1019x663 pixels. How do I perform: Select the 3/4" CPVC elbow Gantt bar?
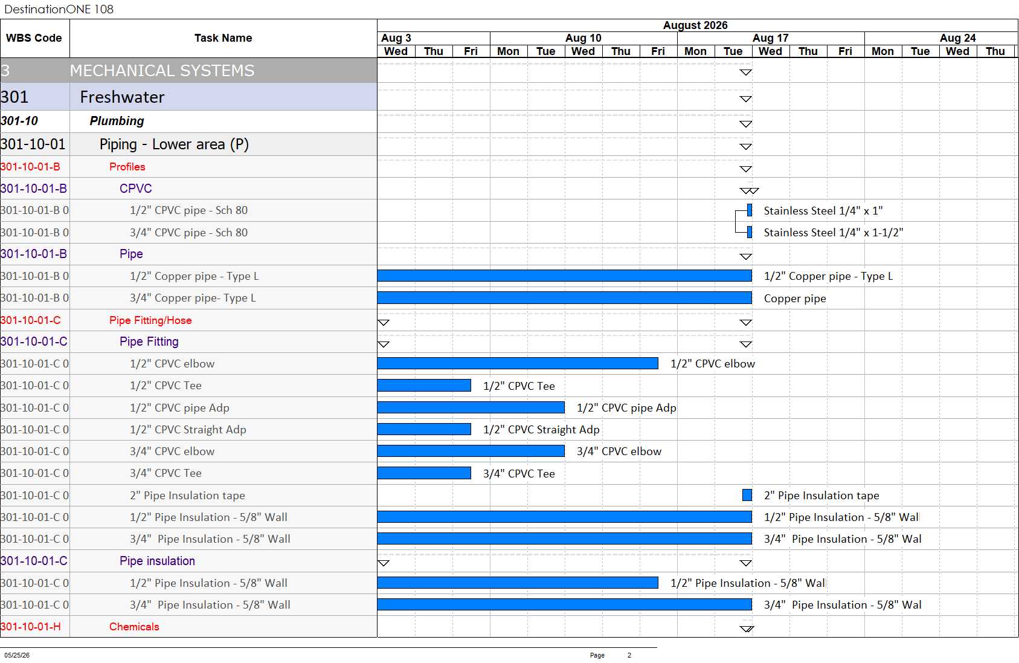pyautogui.click(x=471, y=451)
